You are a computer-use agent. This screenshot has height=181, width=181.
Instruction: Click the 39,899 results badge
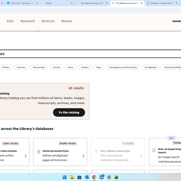click(67, 143)
